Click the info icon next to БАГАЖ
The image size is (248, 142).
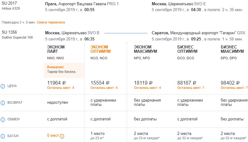3,136
